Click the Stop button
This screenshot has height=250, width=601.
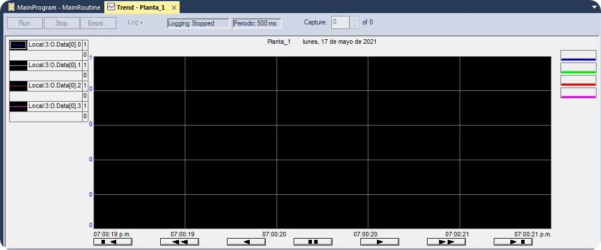click(x=62, y=23)
